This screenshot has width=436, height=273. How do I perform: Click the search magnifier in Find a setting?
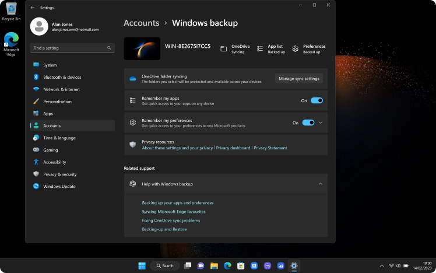pos(109,48)
